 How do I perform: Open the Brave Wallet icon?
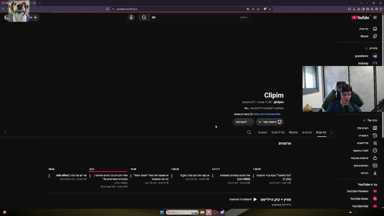(x=367, y=9)
